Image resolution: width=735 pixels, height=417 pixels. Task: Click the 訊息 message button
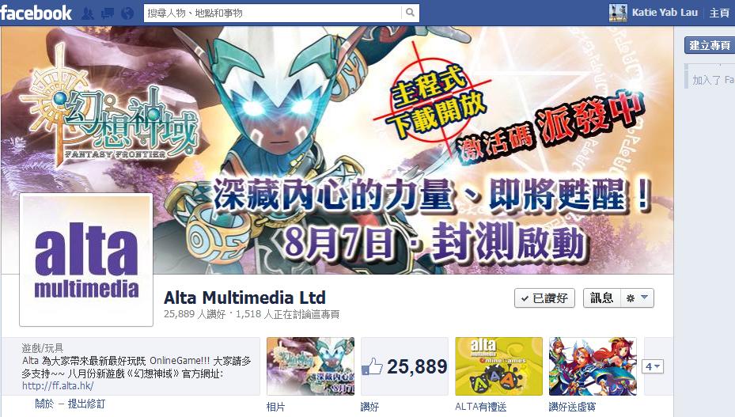click(x=602, y=298)
